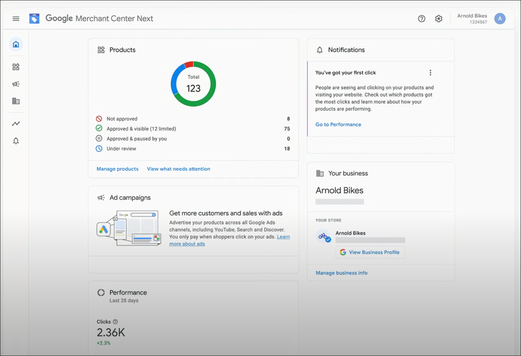Click the +2.3% change value
This screenshot has height=356, width=521.
(104, 343)
